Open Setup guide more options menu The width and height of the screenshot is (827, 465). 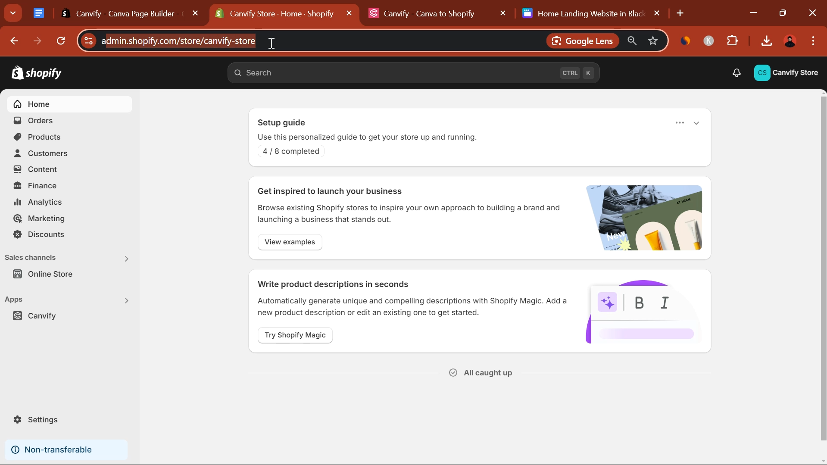(x=680, y=123)
